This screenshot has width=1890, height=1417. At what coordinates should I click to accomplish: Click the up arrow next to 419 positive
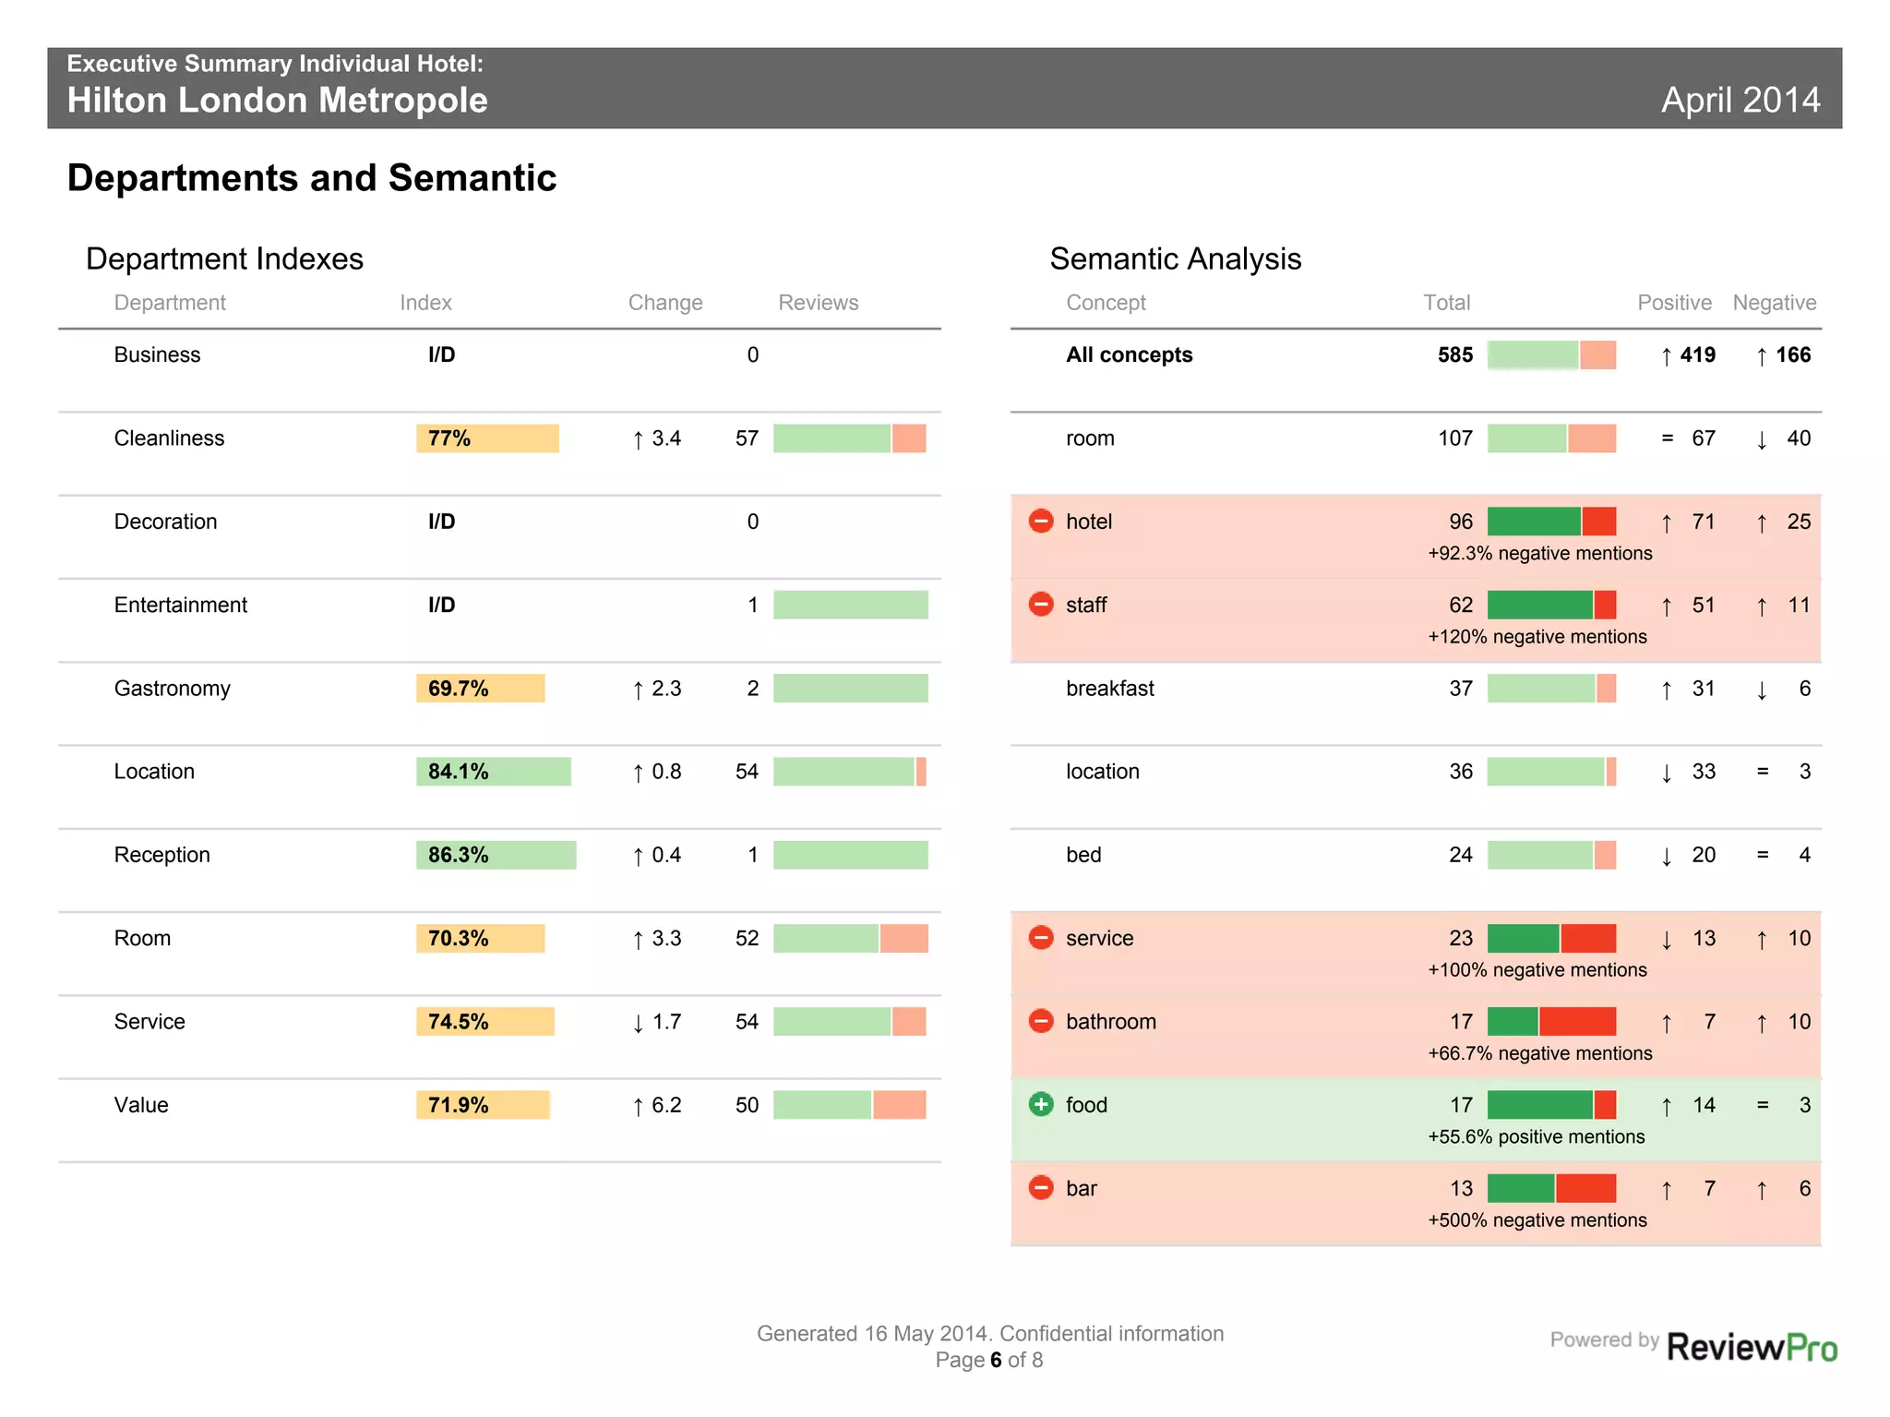pos(1666,356)
